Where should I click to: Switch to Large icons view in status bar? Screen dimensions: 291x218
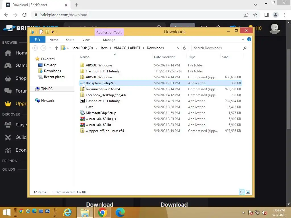[248, 192]
